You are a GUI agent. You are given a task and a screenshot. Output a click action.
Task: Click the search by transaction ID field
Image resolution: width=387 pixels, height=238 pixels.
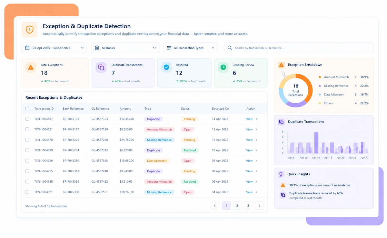(x=299, y=48)
